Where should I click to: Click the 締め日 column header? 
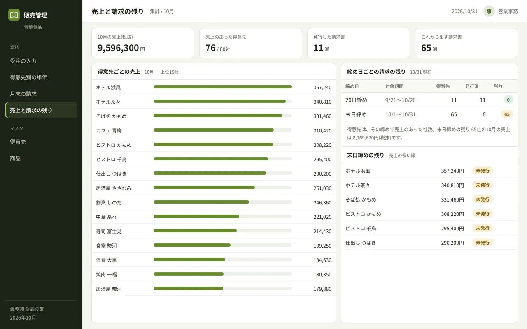[x=352, y=86]
